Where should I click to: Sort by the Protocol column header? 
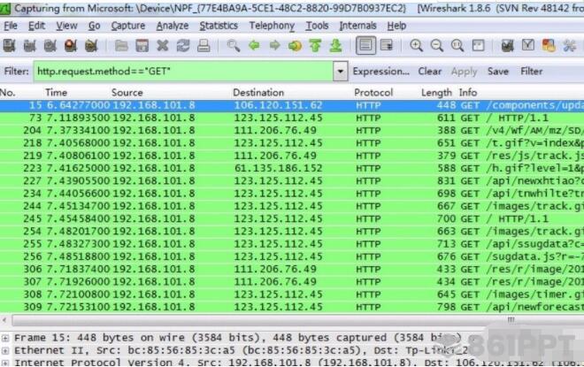click(x=373, y=92)
